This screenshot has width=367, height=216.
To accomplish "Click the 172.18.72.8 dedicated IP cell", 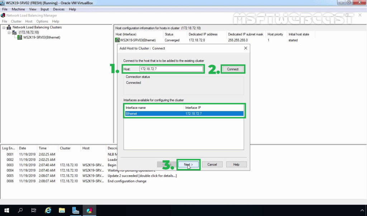I will (197, 40).
